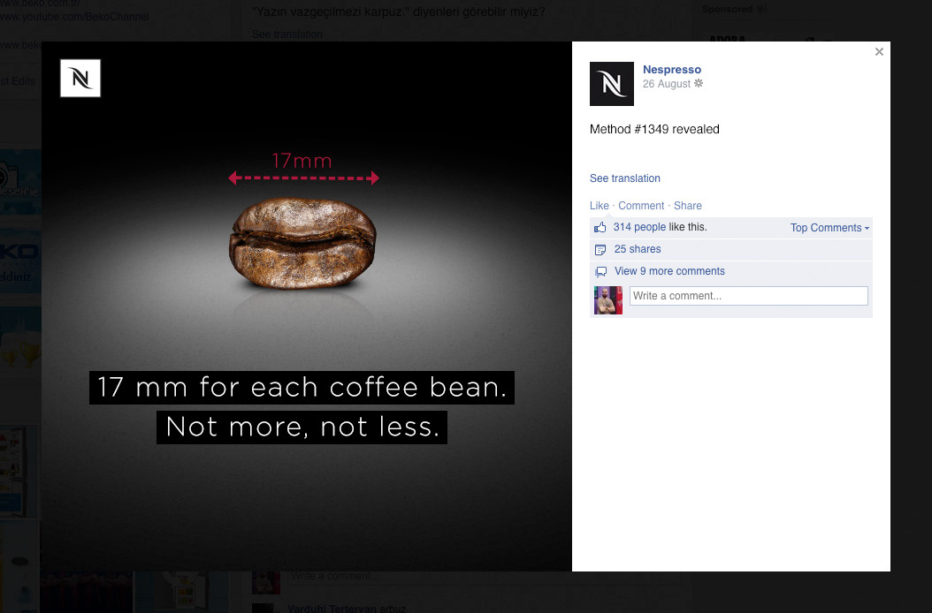Share the Nespresso photo
This screenshot has height=613, width=932.
688,206
